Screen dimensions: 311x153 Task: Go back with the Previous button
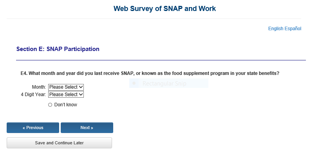pos(33,127)
